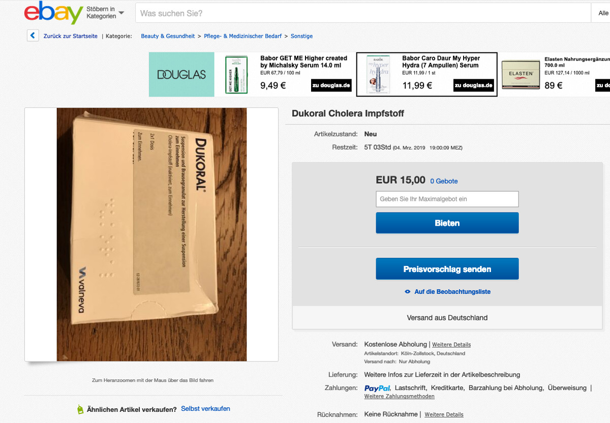The width and height of the screenshot is (610, 423).
Task: Click the Maximalgebot input field
Action: click(447, 199)
